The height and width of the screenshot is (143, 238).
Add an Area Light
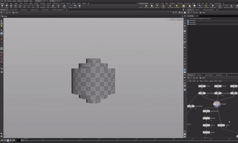click(157, 6)
